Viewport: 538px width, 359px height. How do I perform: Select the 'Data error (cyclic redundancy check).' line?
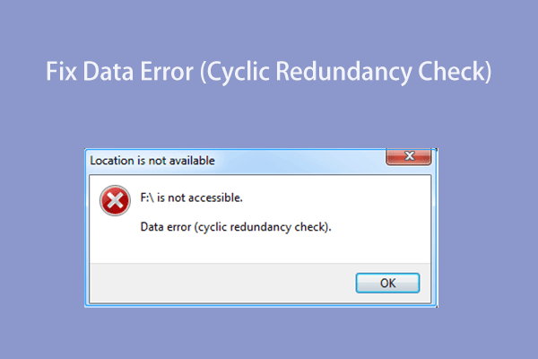click(236, 226)
